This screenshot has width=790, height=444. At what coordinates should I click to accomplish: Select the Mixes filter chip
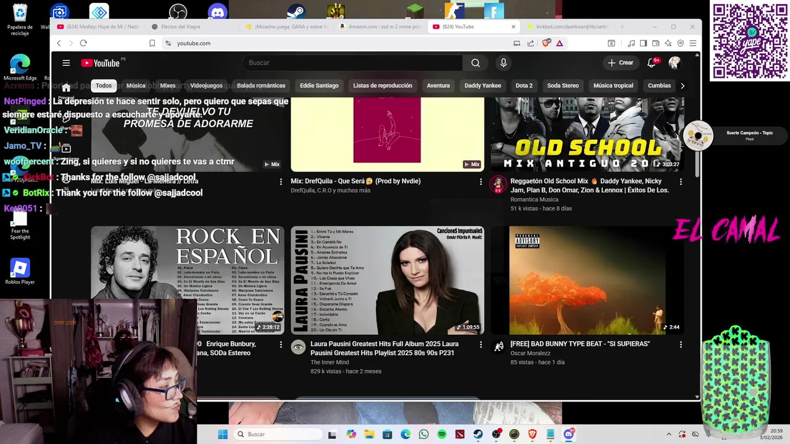[x=168, y=86]
